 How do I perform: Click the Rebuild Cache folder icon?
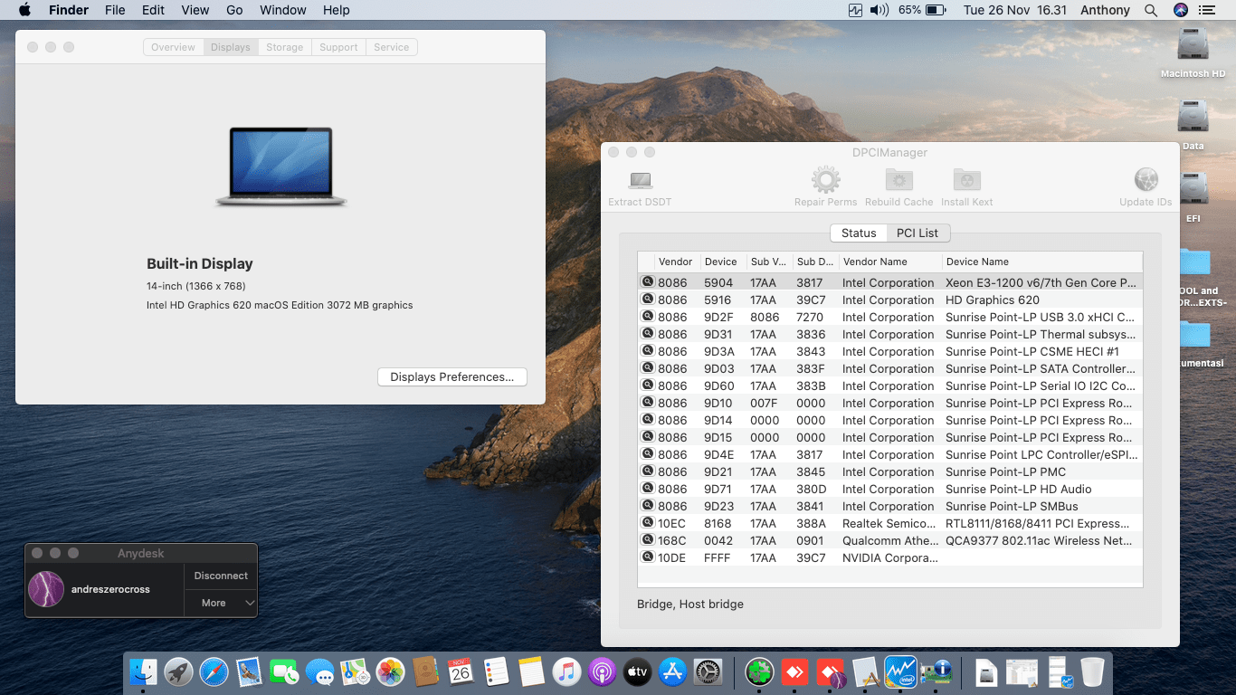click(898, 180)
